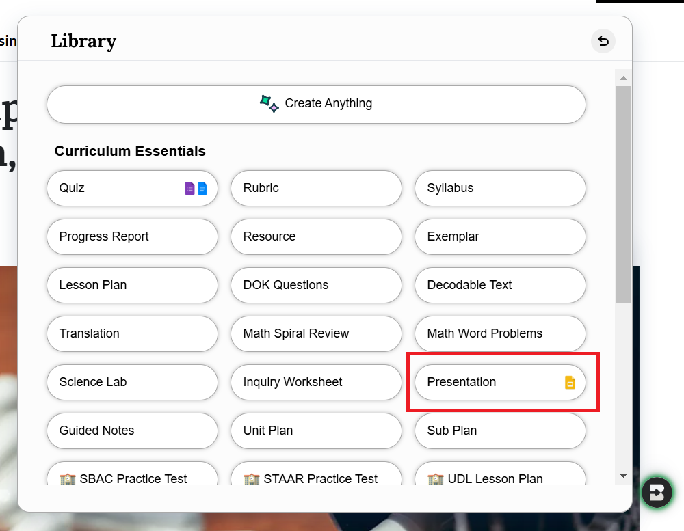Click the school icon on SBAC Practice Test

[68, 479]
